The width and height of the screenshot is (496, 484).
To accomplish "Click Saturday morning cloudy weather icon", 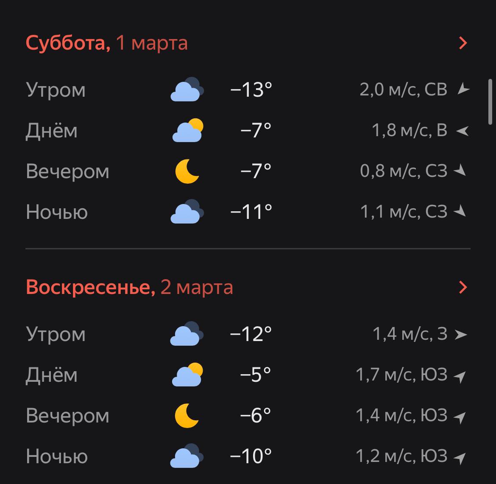I will tap(187, 90).
